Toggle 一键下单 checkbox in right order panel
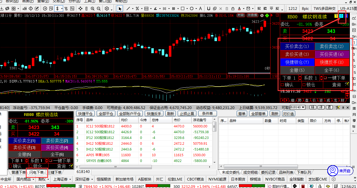The width and height of the screenshot is (357, 188). [325, 78]
